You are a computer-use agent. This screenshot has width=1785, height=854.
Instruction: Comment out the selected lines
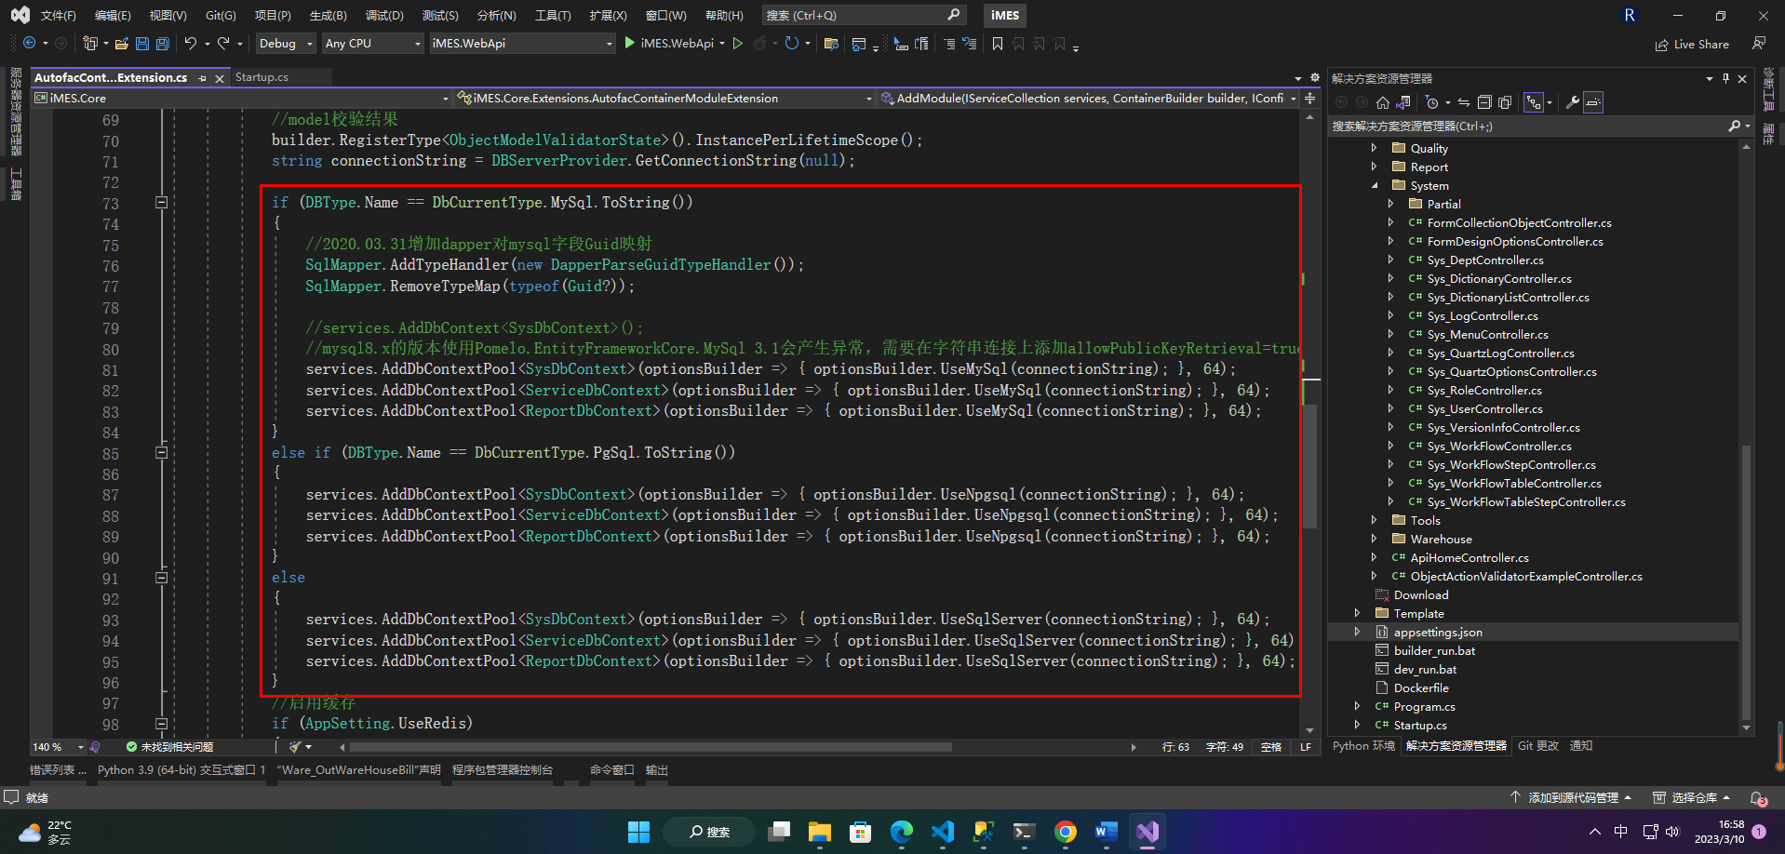coord(949,44)
